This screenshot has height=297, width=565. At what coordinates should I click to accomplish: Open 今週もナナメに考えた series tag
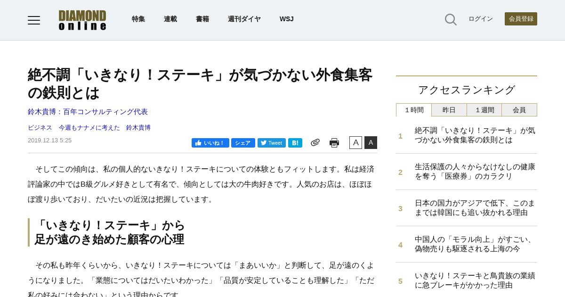coord(89,128)
